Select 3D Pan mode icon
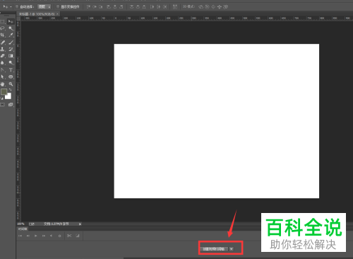This screenshot has width=353, height=259. click(213, 7)
